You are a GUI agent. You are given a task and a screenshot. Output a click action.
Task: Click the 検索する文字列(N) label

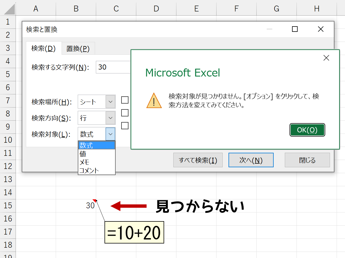(x=60, y=68)
